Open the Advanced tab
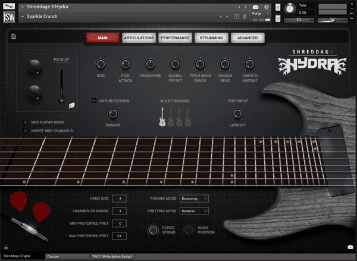357x261 pixels. (x=248, y=38)
